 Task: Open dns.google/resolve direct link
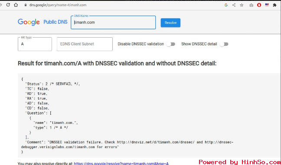point(121,163)
